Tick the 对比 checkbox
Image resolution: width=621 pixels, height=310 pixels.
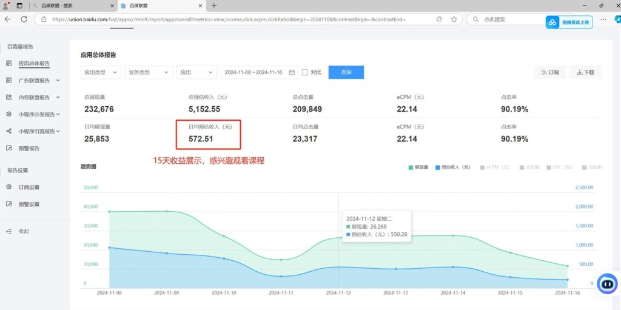click(304, 72)
